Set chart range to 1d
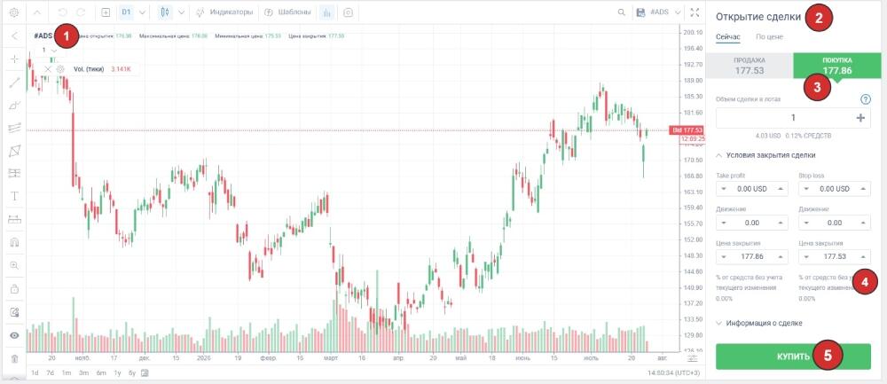The height and width of the screenshot is (384, 887). click(x=35, y=372)
